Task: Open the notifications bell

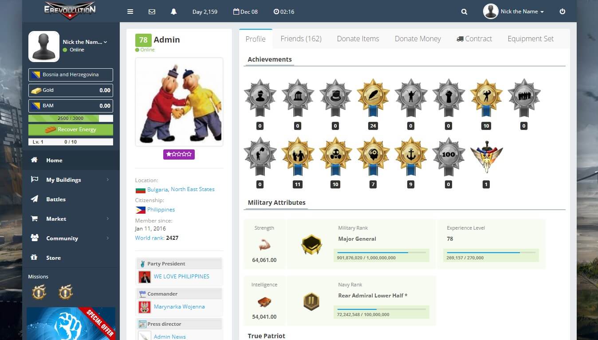Action: pos(173,12)
